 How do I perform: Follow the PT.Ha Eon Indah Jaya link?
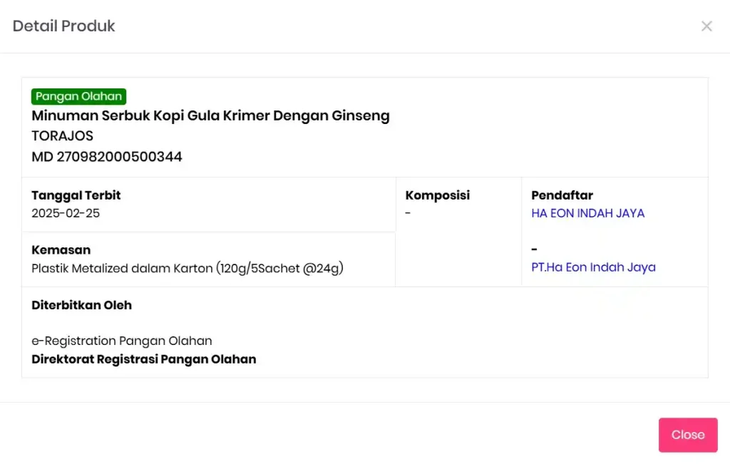[593, 267]
